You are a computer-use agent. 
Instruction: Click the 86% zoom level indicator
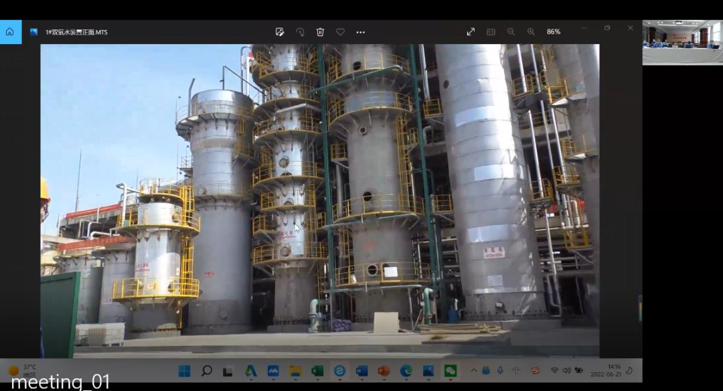(x=554, y=32)
